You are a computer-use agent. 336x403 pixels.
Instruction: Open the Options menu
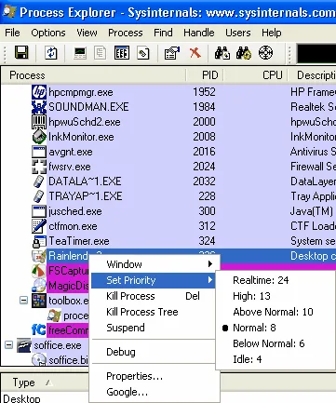click(x=48, y=33)
